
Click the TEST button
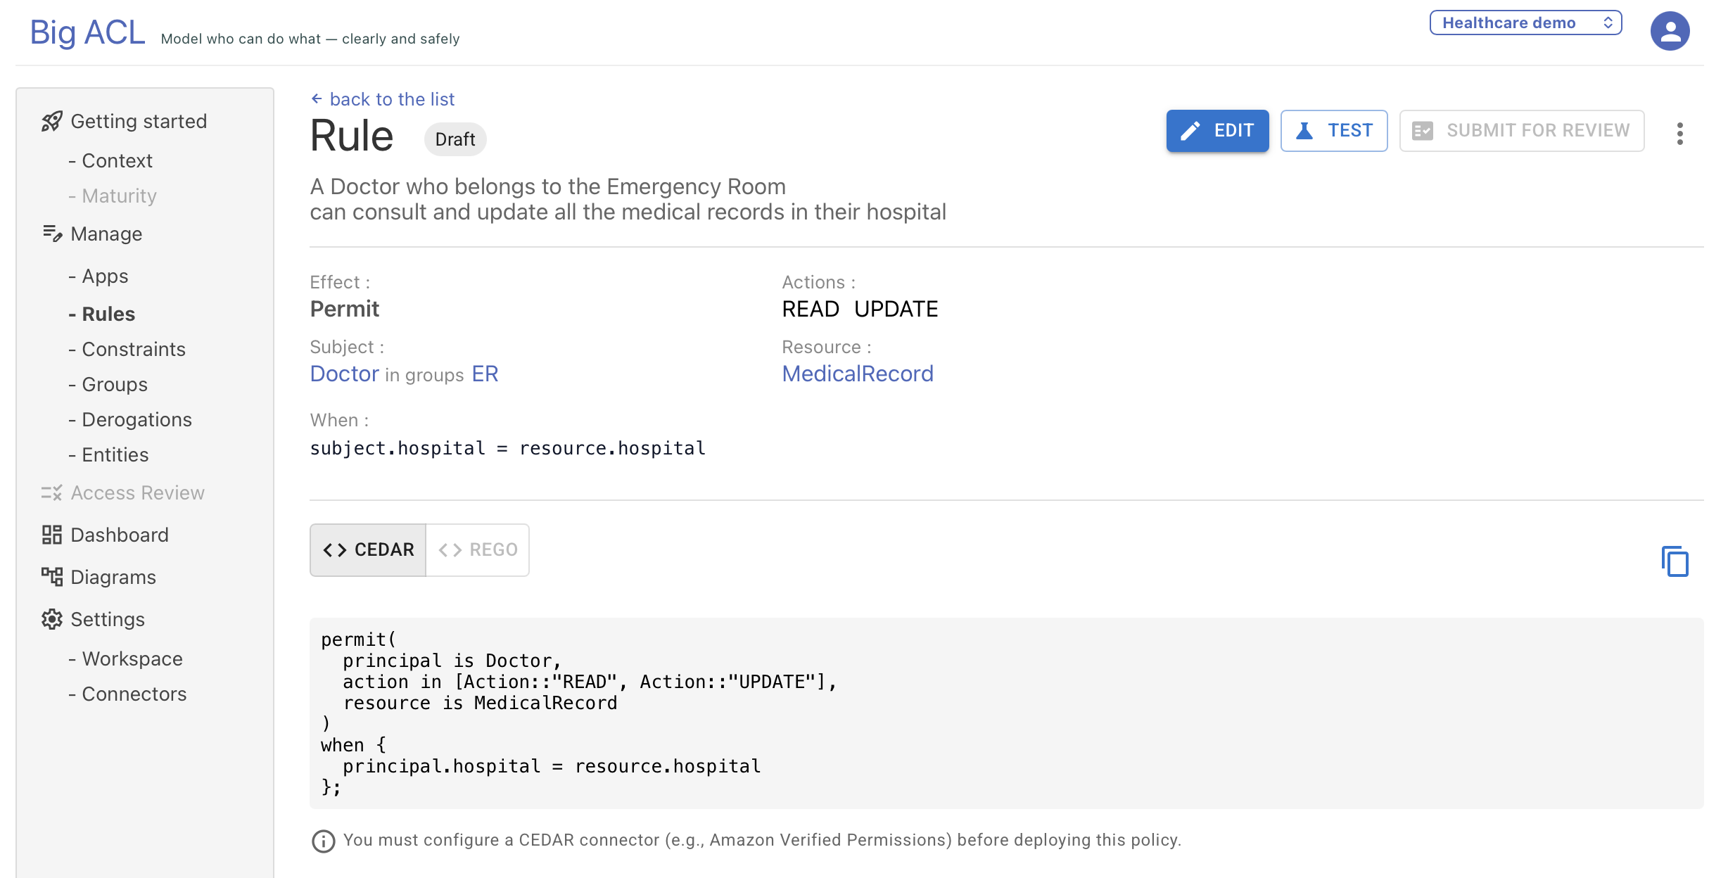[x=1333, y=131]
